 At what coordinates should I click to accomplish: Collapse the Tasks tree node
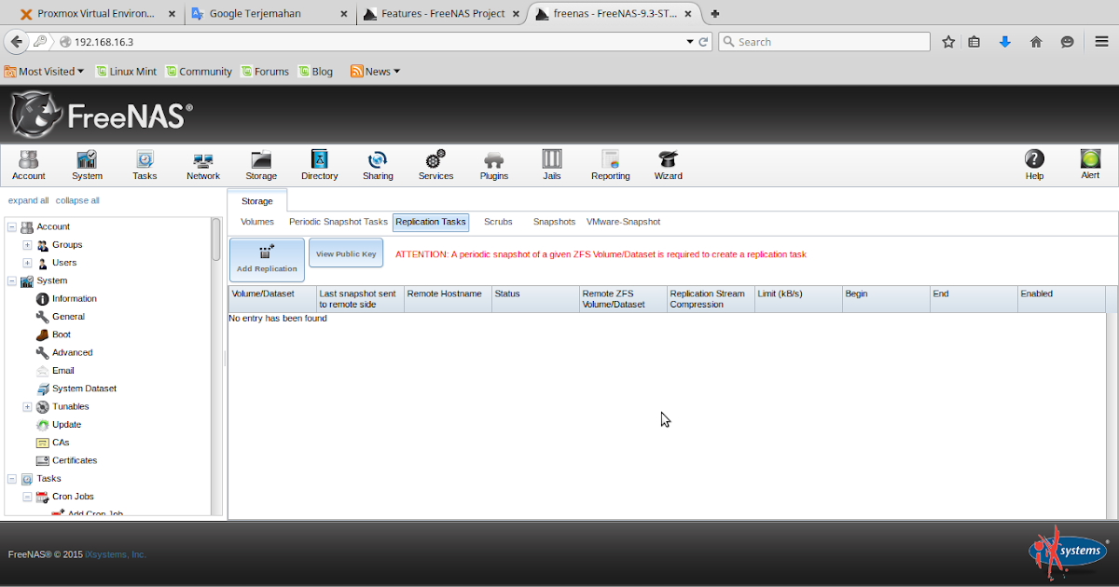click(11, 479)
